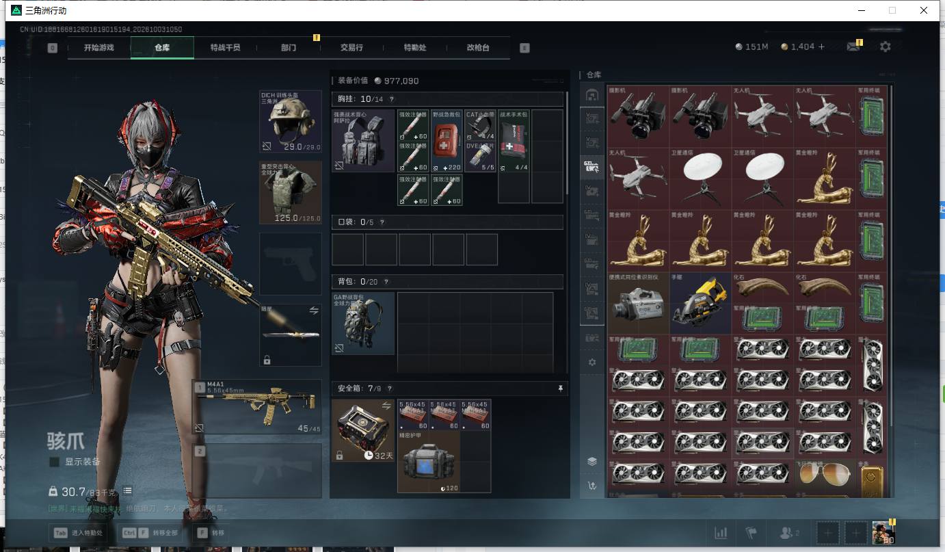Screen dimensions: 945x552
Task: Select the heavy assault armor slot
Action: 291,192
